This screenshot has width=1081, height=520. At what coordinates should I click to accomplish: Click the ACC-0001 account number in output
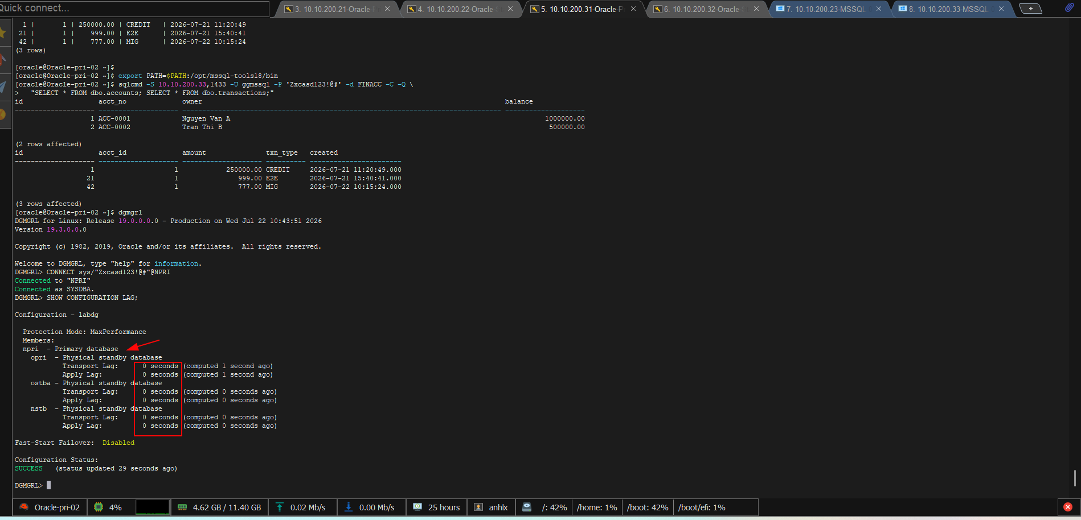coord(114,118)
